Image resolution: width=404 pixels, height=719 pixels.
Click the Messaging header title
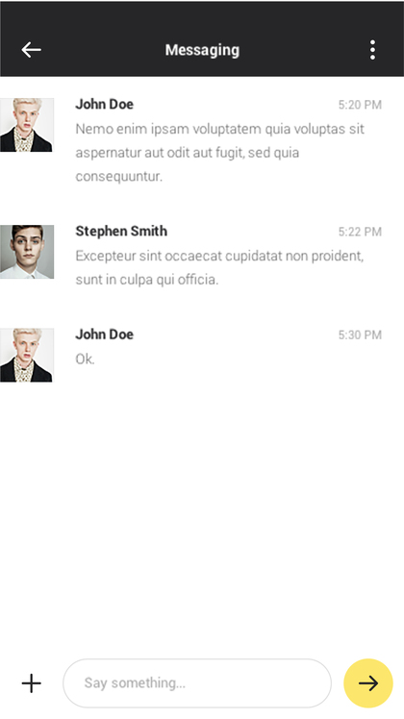tap(202, 50)
